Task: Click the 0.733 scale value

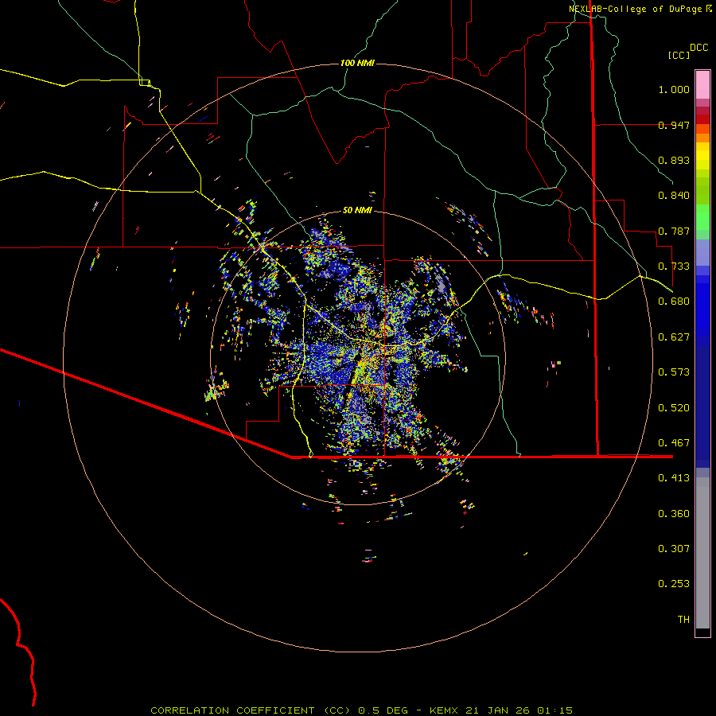Action: tap(674, 267)
